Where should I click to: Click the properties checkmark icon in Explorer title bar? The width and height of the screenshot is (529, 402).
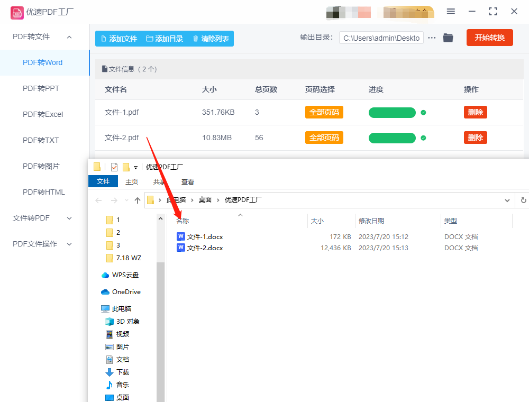click(x=114, y=167)
